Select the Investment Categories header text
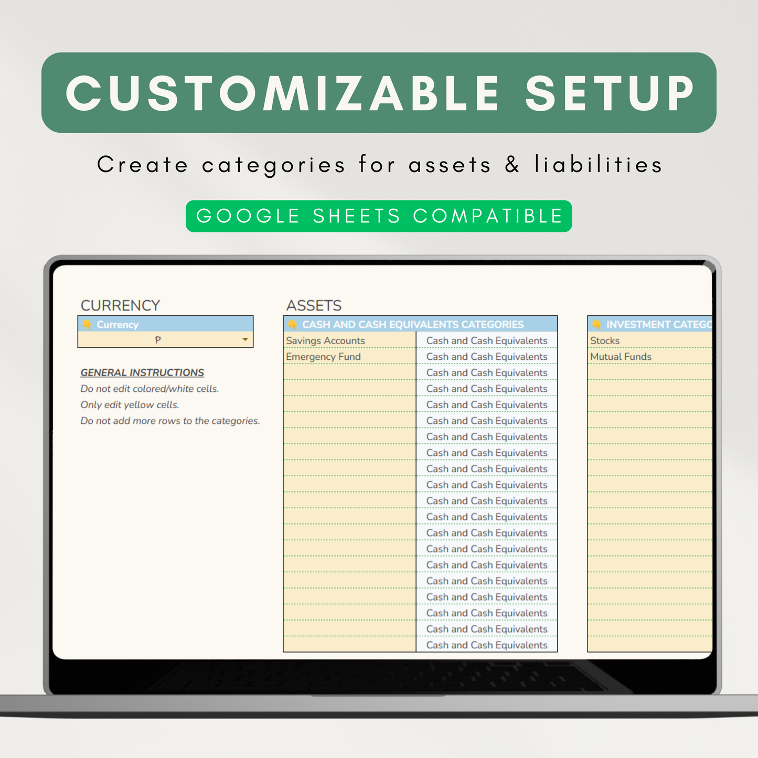The width and height of the screenshot is (758, 758). (658, 325)
